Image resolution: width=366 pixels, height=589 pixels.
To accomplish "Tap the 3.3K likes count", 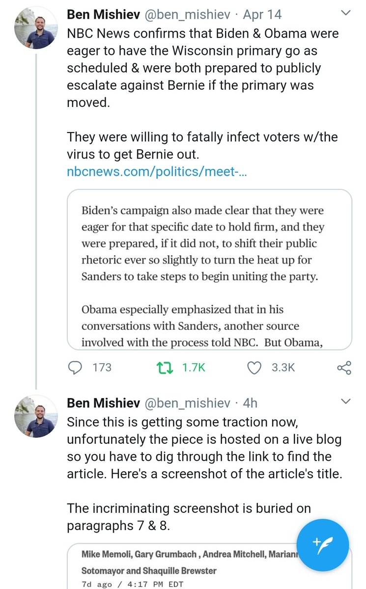I will (x=283, y=367).
